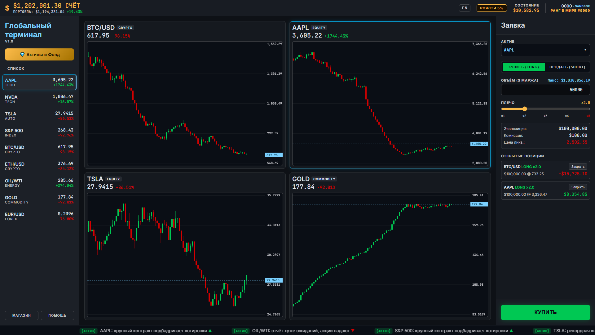Select AAPL in the asset list
Screen dimensions: 595x335
click(x=39, y=82)
